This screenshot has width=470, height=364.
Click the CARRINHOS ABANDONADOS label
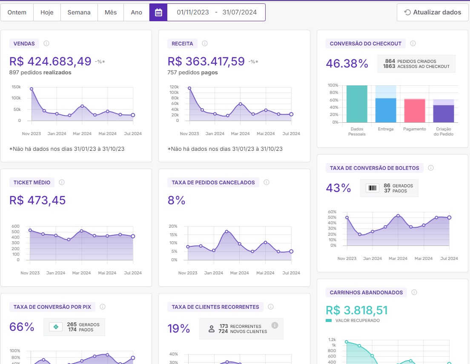366,292
